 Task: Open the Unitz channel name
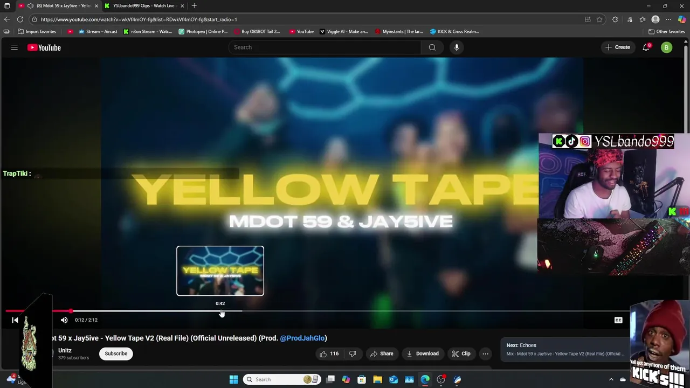(x=65, y=350)
